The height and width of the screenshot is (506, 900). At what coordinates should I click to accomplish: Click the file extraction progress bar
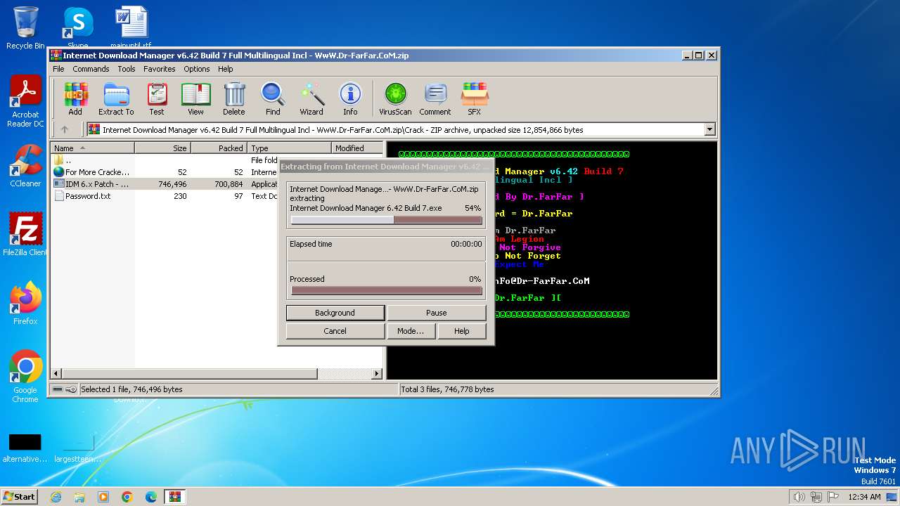(386, 220)
